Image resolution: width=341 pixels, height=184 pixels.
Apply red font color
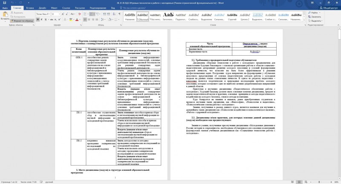(x=77, y=20)
